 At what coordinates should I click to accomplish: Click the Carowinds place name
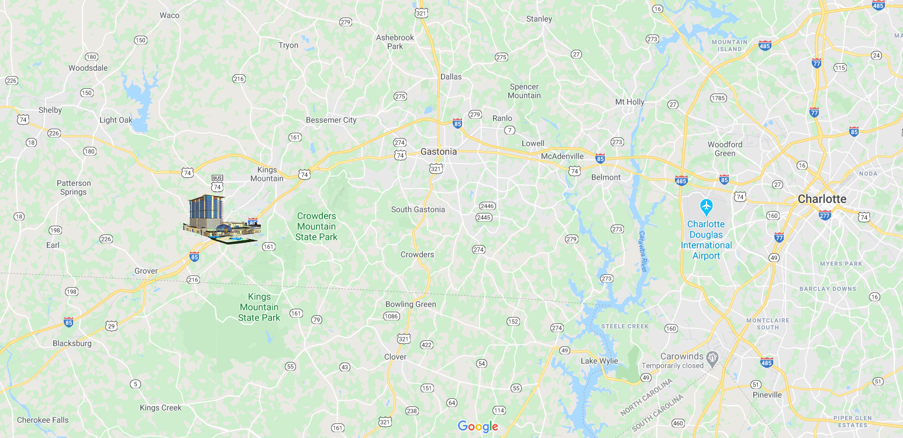point(681,356)
